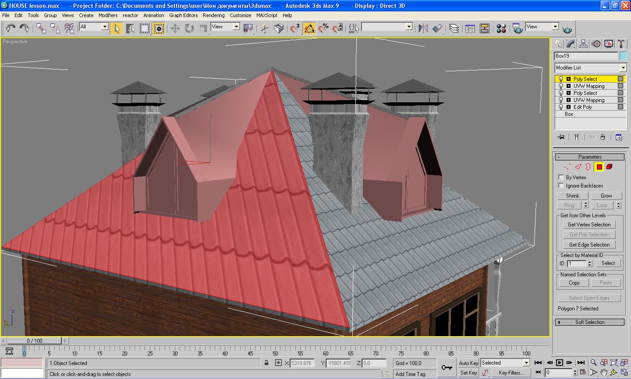Activate the Select and Move tool
Image resolution: width=631 pixels, height=379 pixels.
pos(175,28)
